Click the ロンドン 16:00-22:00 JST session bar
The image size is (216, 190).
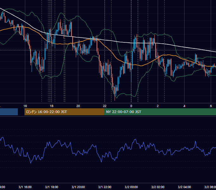[x=64, y=112]
